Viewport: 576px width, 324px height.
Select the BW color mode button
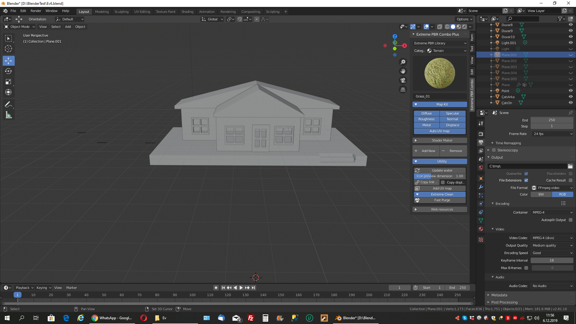click(x=541, y=194)
